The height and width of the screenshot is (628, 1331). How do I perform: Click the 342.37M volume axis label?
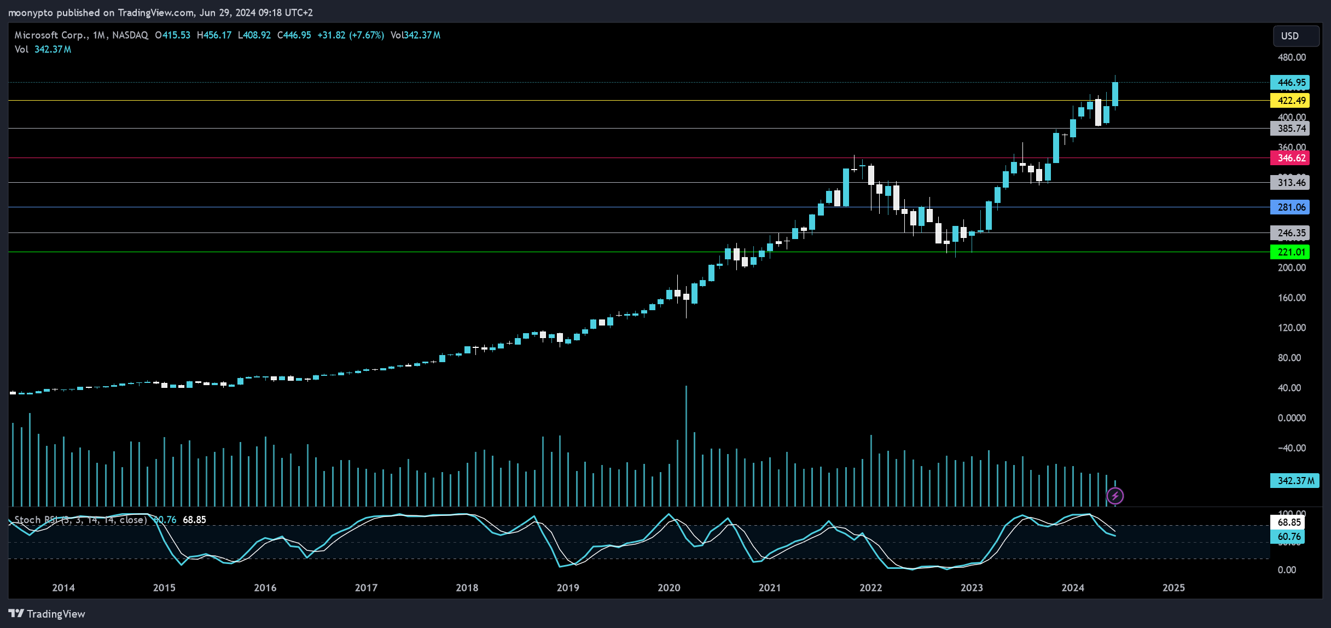click(x=1294, y=481)
